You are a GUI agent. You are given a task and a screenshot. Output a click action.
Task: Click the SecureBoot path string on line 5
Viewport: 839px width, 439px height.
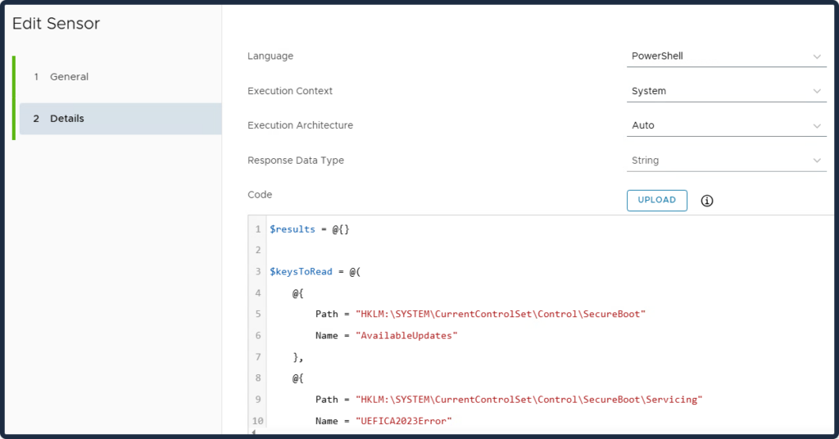[501, 315]
